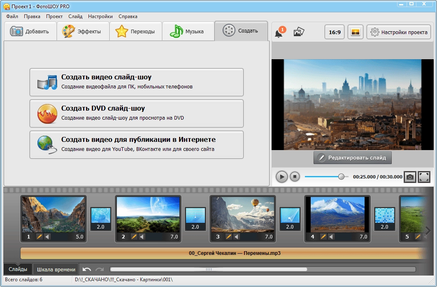Edit slide 2 with pencil icon
The width and height of the screenshot is (437, 287).
pyautogui.click(x=134, y=236)
